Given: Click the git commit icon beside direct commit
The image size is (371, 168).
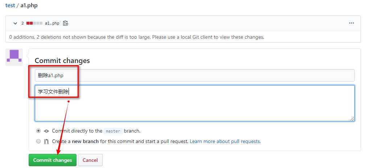Looking at the screenshot, I should 46,131.
